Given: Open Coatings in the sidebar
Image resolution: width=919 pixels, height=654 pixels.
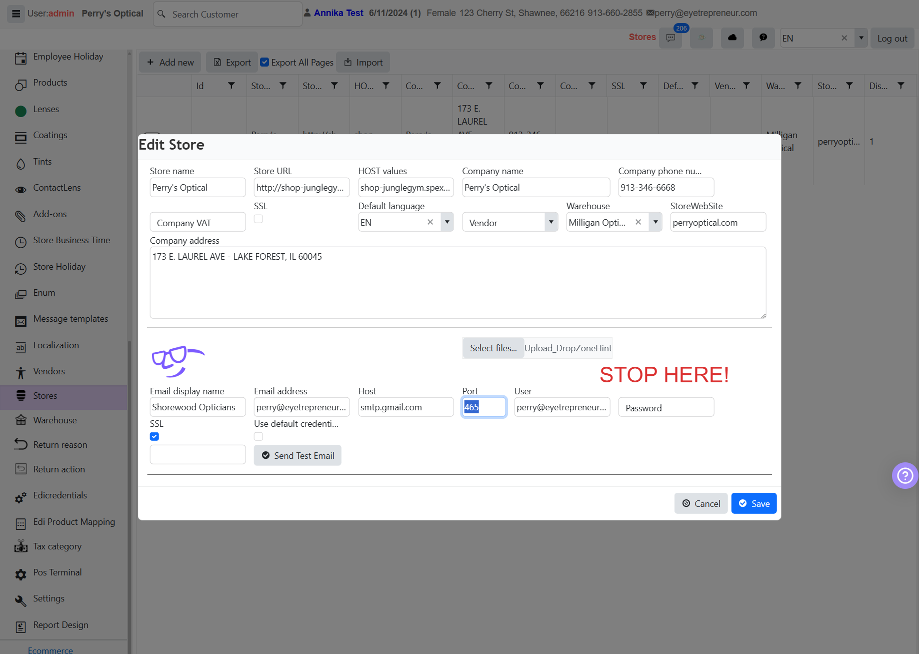Looking at the screenshot, I should pyautogui.click(x=50, y=135).
